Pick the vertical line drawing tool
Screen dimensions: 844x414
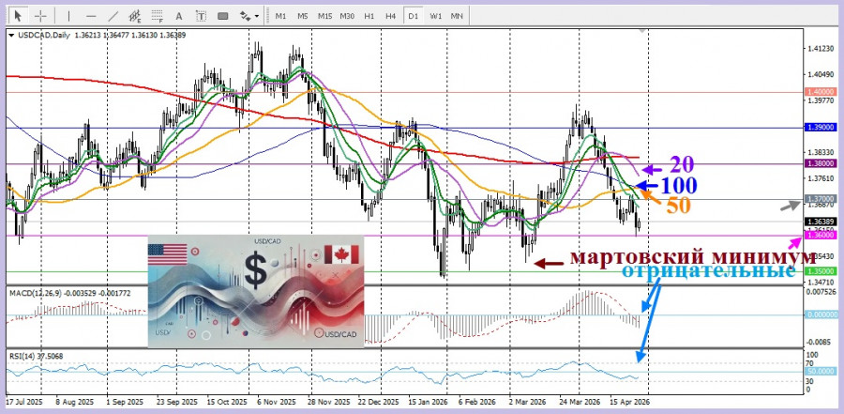pyautogui.click(x=69, y=16)
